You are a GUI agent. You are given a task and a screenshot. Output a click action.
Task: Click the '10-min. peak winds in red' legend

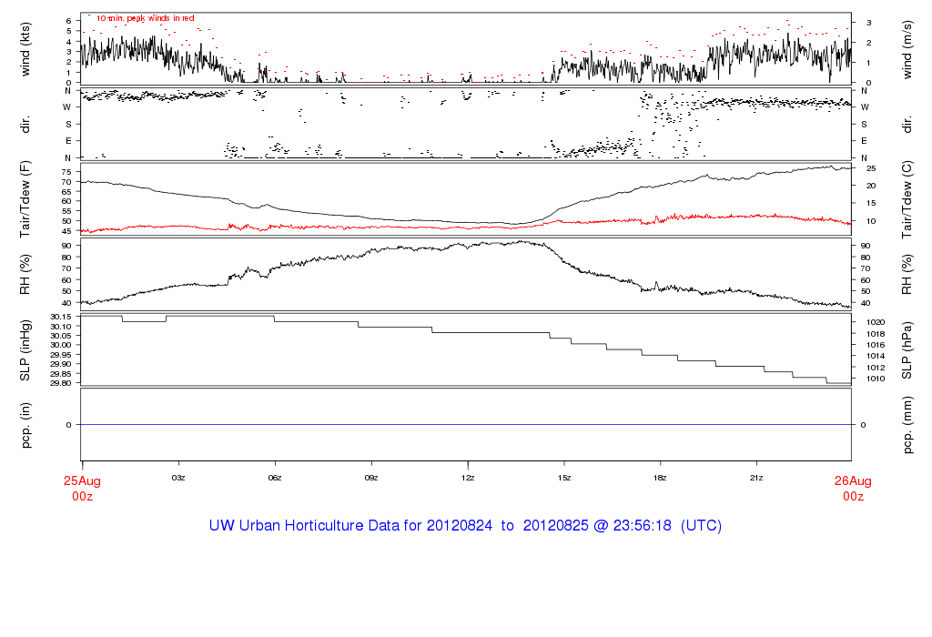tap(145, 18)
